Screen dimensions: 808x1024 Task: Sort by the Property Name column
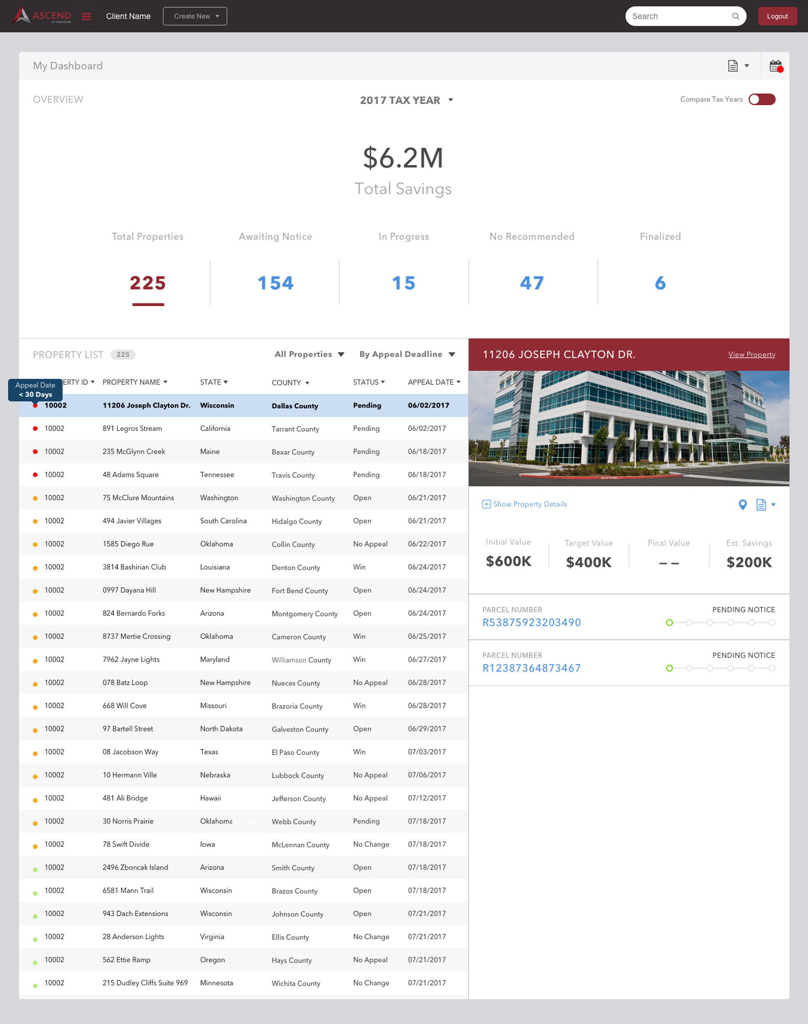pyautogui.click(x=135, y=382)
